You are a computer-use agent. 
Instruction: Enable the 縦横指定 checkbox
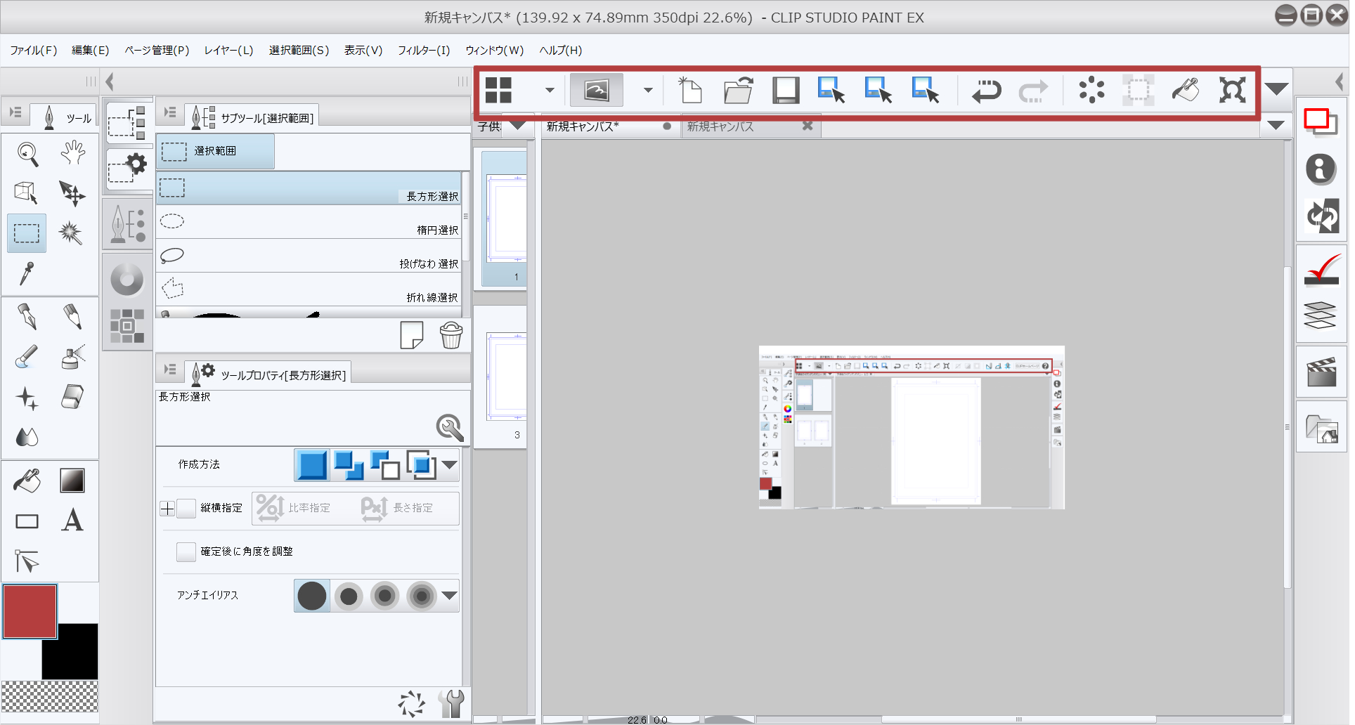(x=186, y=508)
